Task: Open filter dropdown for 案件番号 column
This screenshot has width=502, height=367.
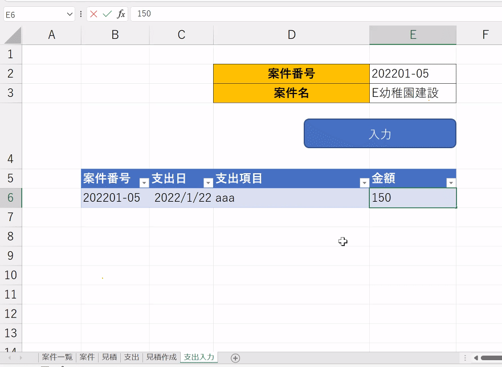Action: click(x=144, y=182)
